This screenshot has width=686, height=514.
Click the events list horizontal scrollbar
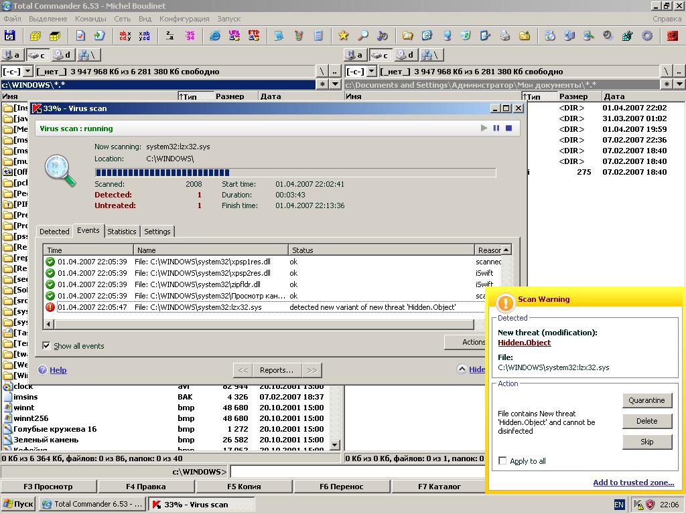pos(261,325)
